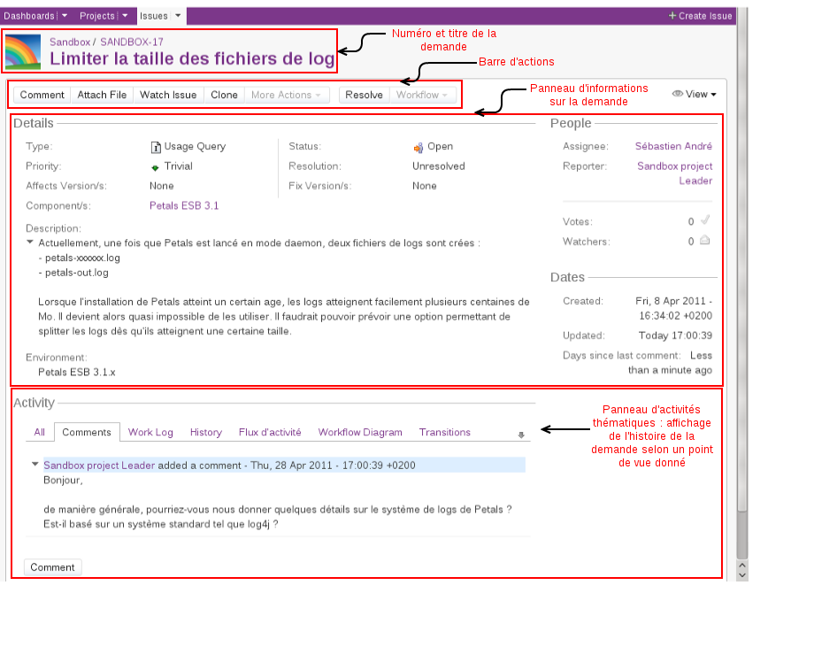The image size is (837, 670).
Task: Open the Petals ESB 3.1 component link
Action: 183,205
